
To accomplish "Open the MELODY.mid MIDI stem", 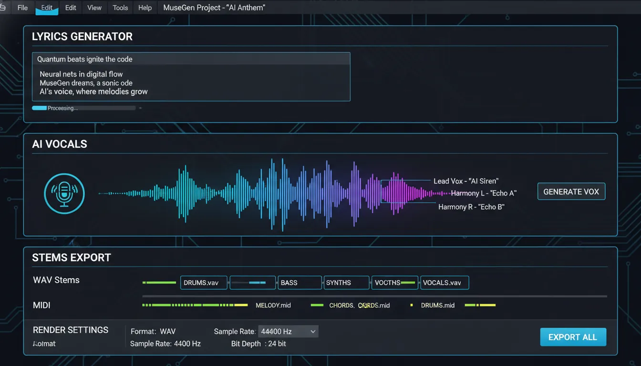I will point(273,305).
